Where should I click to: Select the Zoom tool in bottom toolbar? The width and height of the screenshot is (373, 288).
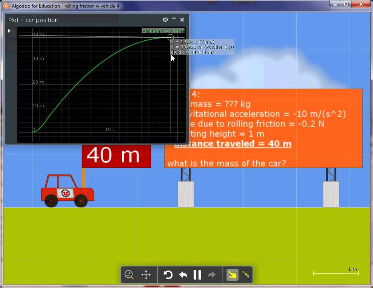tap(129, 275)
